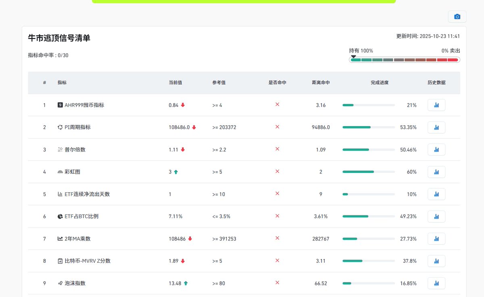Click the green up arrow next to 13.48
Screen dimensions: 484x297
[x=186, y=283]
